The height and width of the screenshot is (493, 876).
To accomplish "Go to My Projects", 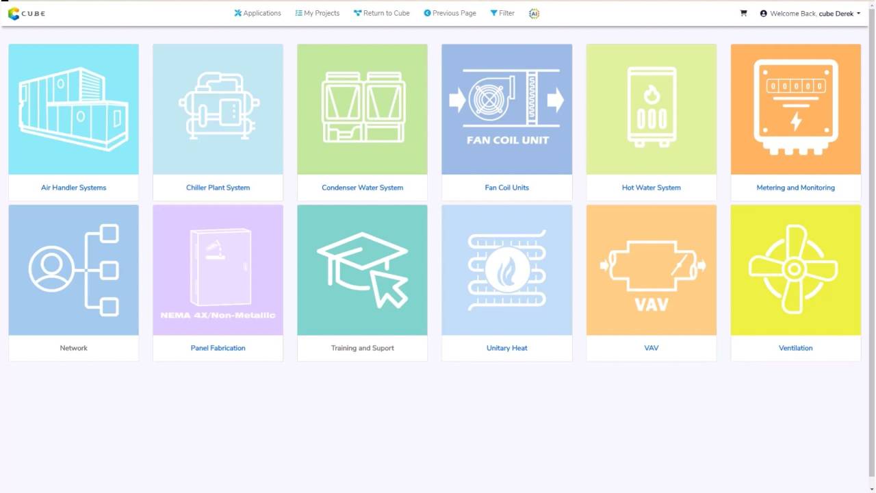I will [x=317, y=13].
